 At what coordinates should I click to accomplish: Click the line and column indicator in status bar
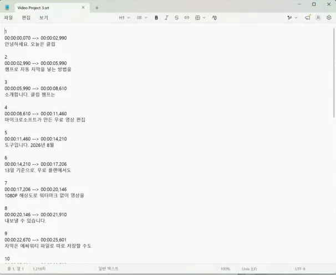click(x=16, y=268)
